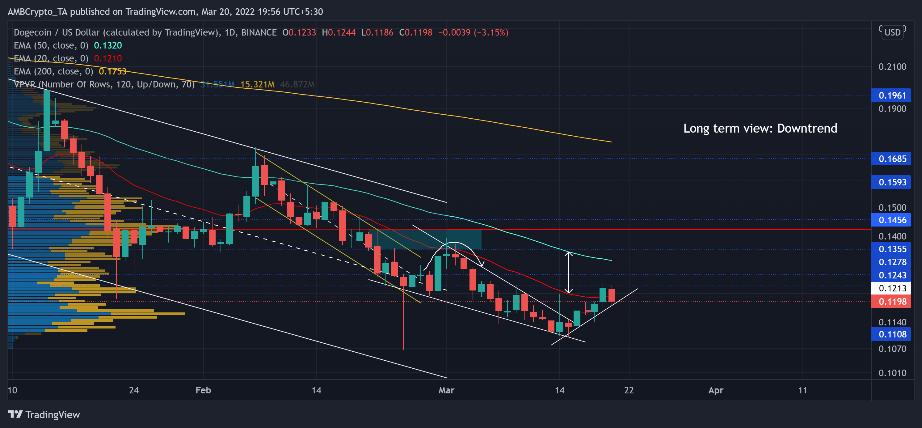Click the 0.1355 price level label
The width and height of the screenshot is (922, 428).
pyautogui.click(x=891, y=249)
